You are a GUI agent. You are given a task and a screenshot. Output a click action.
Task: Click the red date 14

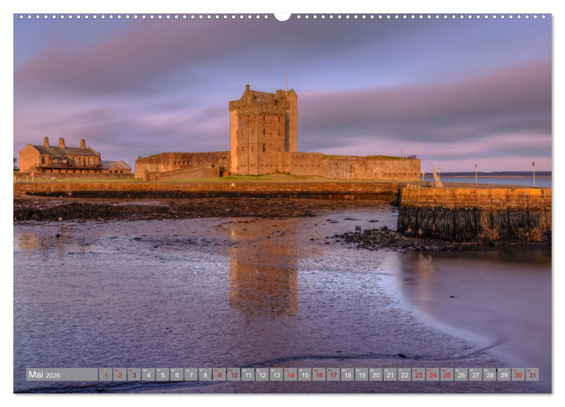[290, 375]
